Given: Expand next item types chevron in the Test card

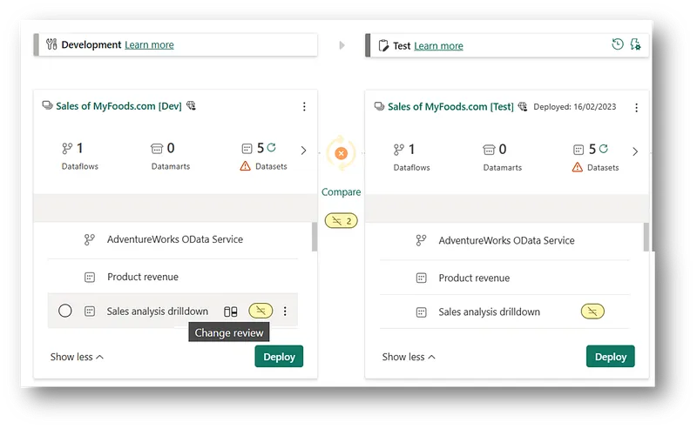Looking at the screenshot, I should pyautogui.click(x=635, y=151).
